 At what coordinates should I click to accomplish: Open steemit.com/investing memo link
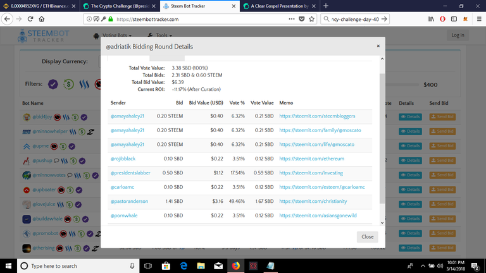[x=311, y=173]
